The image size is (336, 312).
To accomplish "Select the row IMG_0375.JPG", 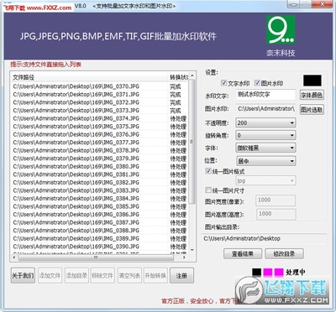I will pos(100,127).
